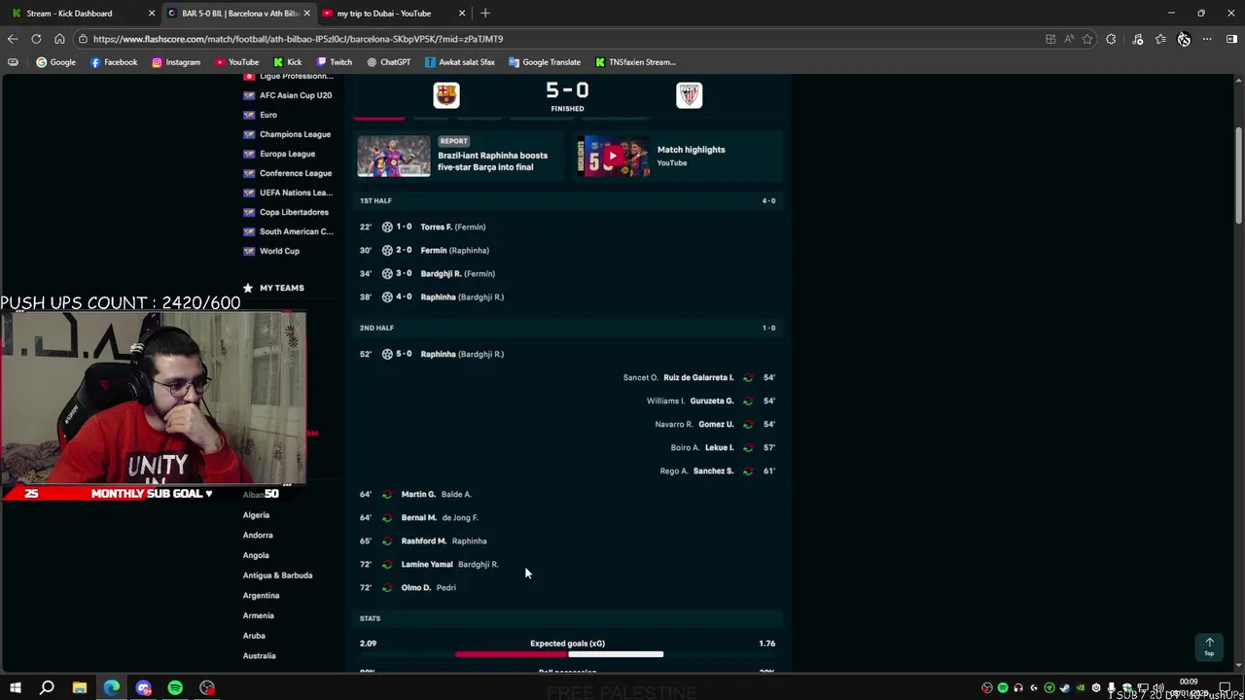This screenshot has width=1245, height=700.
Task: Open browser settings and more menu
Action: click(x=1207, y=39)
